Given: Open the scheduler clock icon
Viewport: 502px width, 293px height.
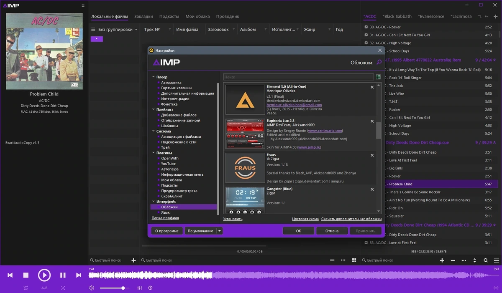Looking at the screenshot, I should pyautogui.click(x=150, y=288).
